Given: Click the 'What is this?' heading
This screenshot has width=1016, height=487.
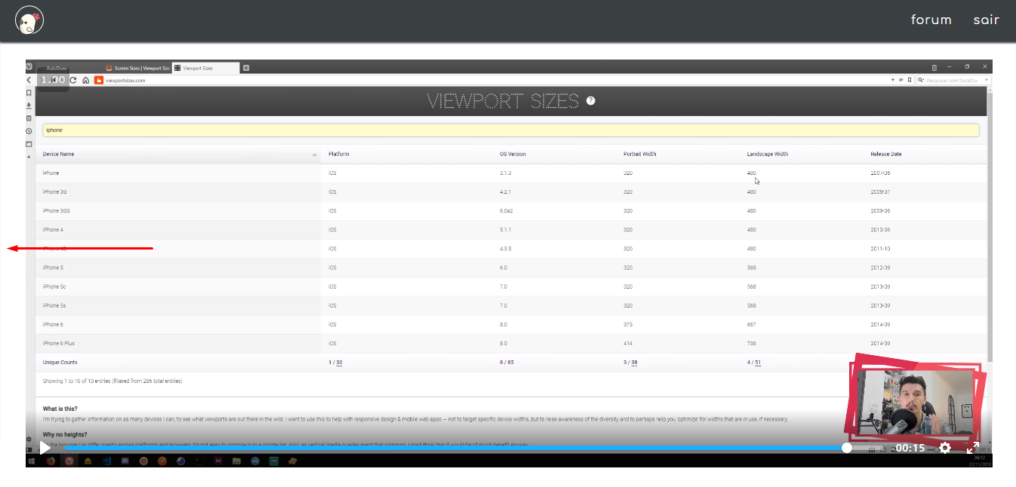Looking at the screenshot, I should pos(60,409).
